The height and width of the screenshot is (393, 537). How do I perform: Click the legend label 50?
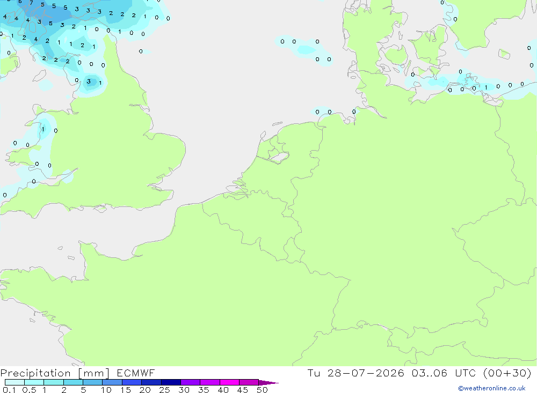[263, 390]
